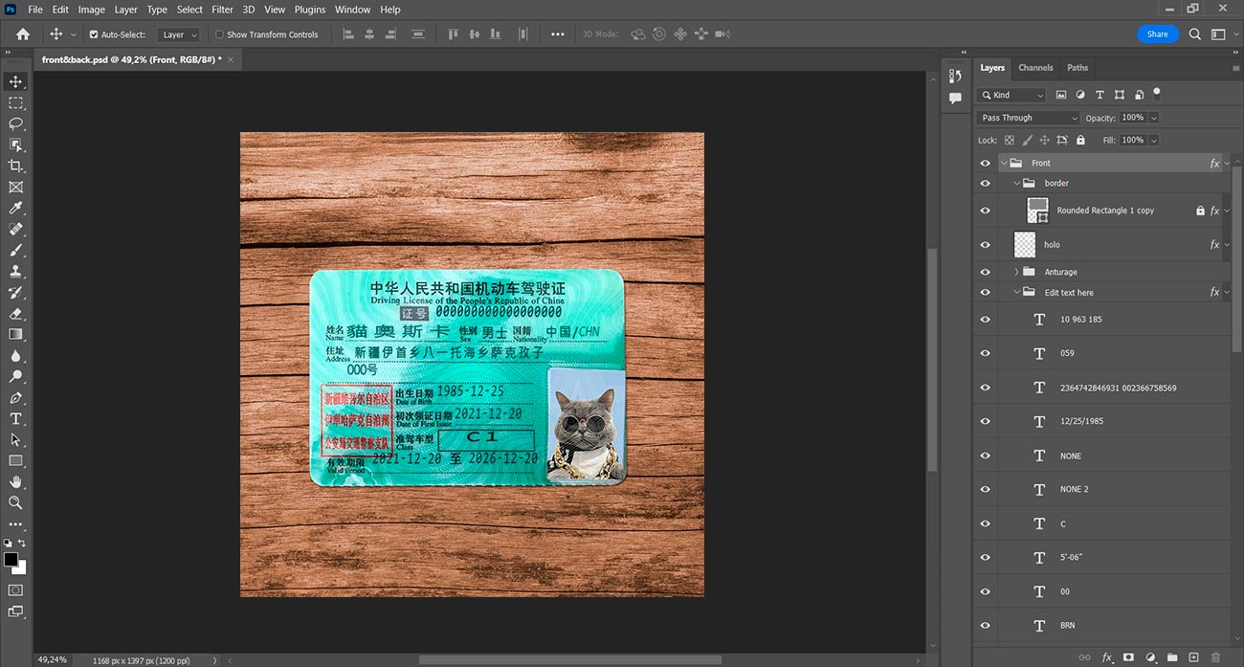Check Show Transform Controls
Image resolution: width=1244 pixels, height=667 pixels.
[219, 34]
